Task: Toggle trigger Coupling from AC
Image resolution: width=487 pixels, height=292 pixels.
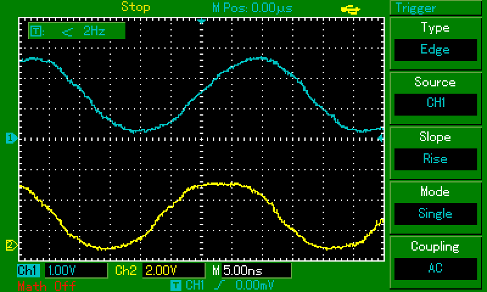Action: pos(435,268)
